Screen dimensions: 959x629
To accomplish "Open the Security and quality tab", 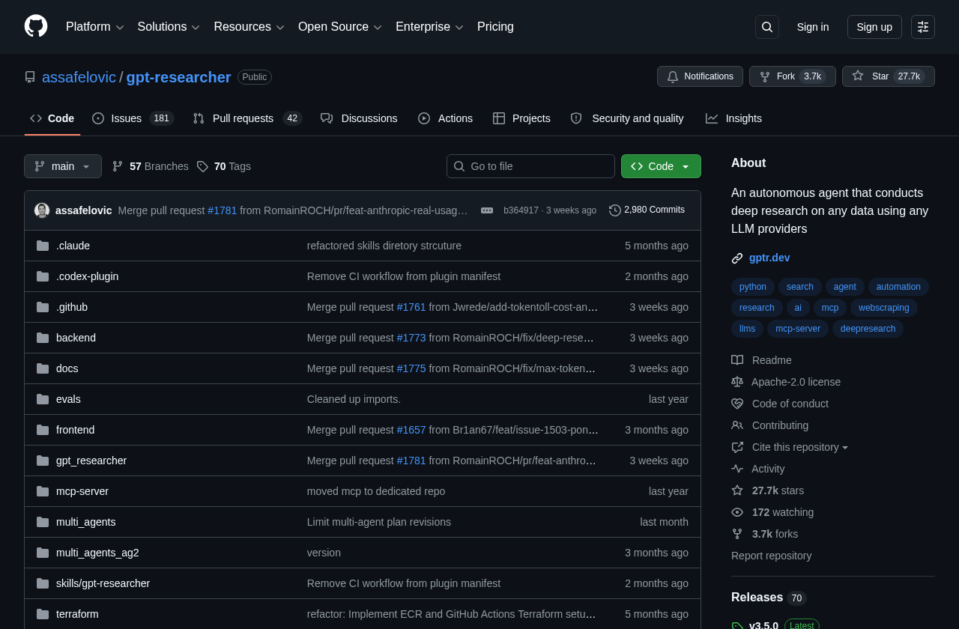I will tap(627, 118).
